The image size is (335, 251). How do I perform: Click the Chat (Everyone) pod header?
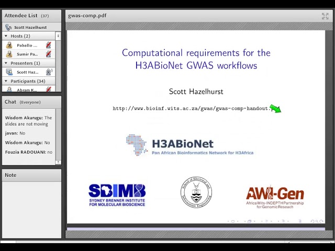pyautogui.click(x=31, y=102)
